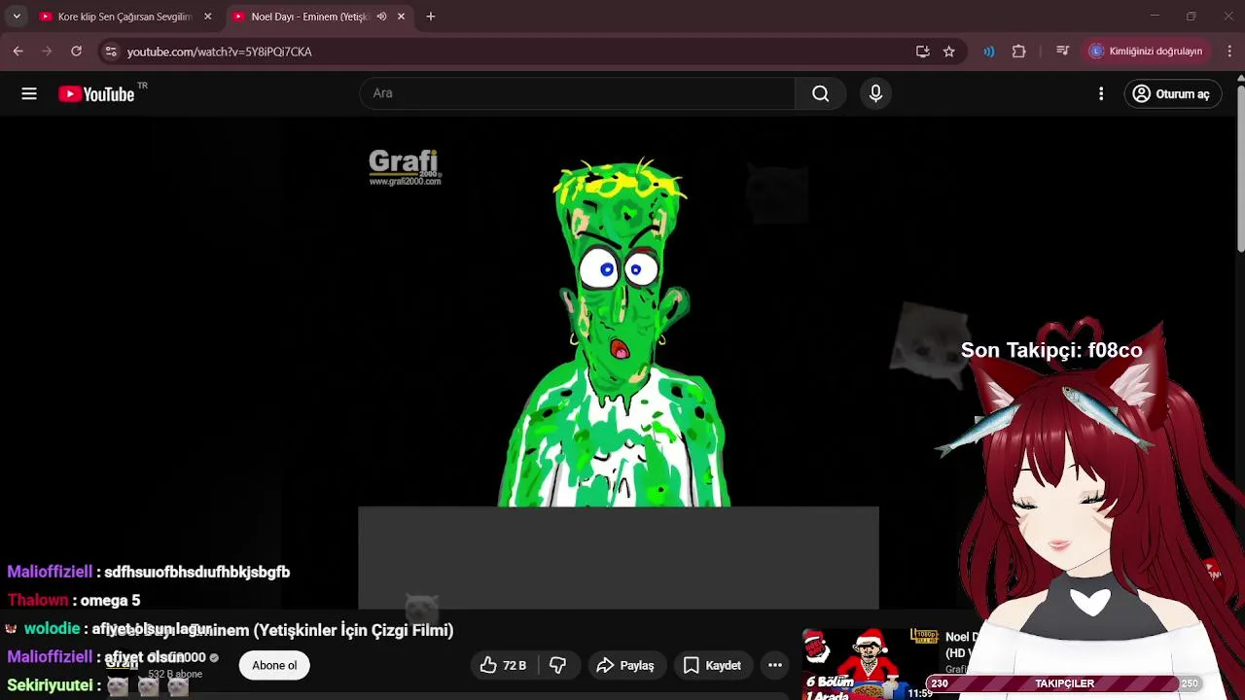View site information icon in address bar

coord(111,52)
